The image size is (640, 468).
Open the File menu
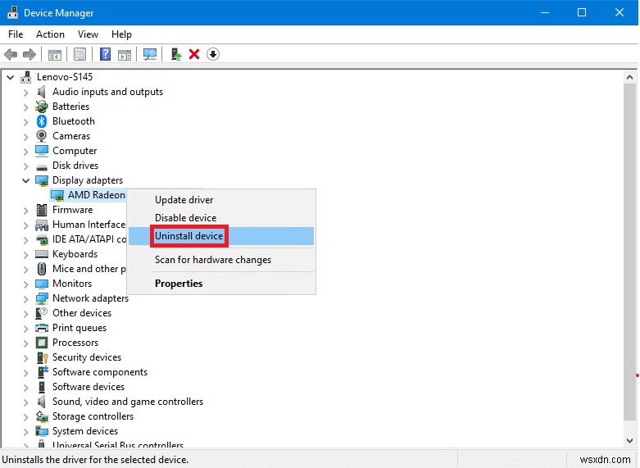16,34
